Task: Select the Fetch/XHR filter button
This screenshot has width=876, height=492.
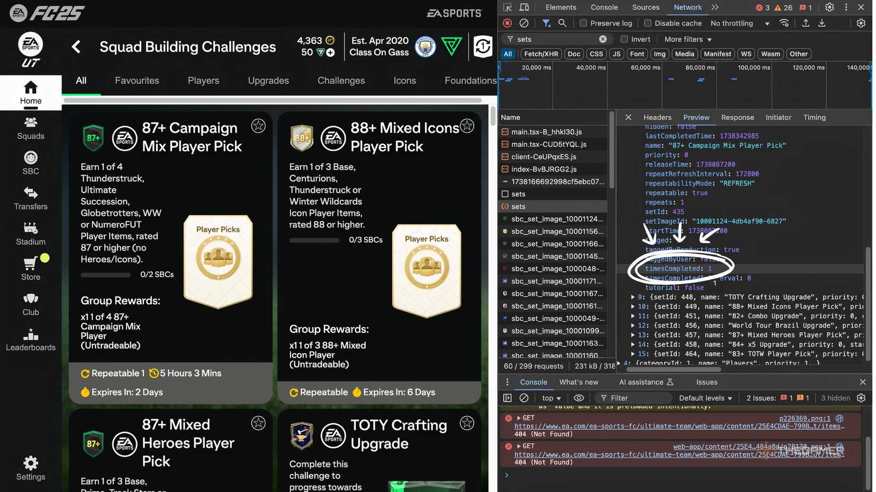Action: coord(540,54)
